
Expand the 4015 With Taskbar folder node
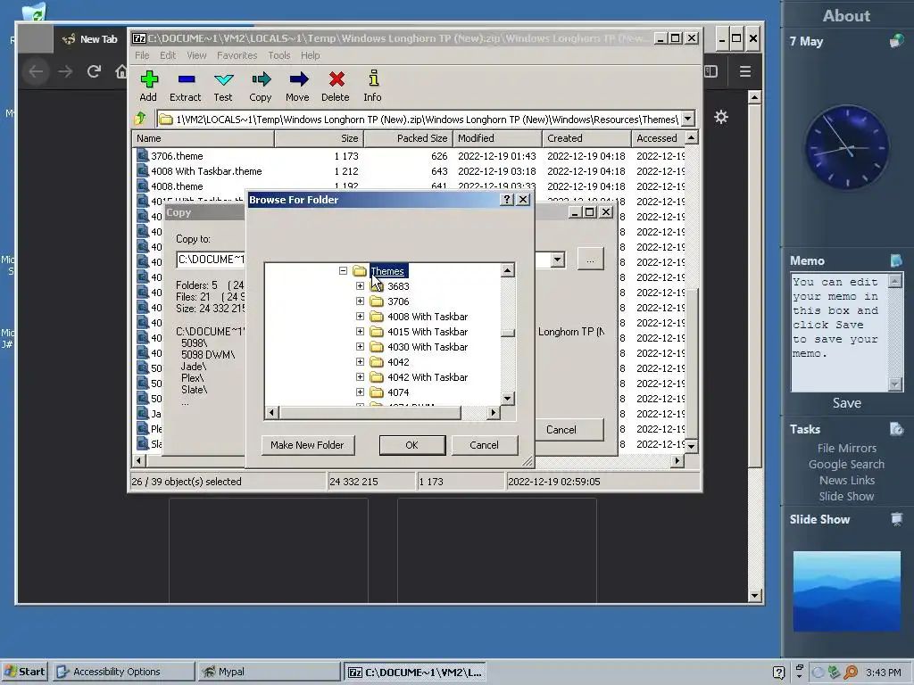tap(361, 332)
